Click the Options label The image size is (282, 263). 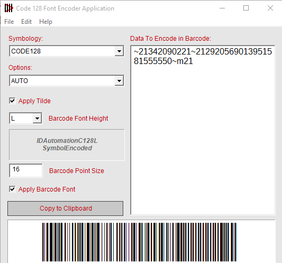(x=20, y=68)
